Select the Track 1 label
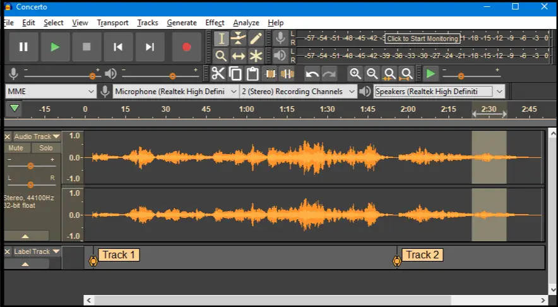 pos(119,255)
